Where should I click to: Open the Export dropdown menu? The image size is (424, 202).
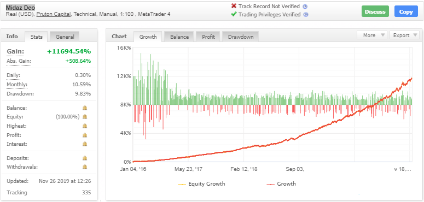pyautogui.click(x=404, y=35)
